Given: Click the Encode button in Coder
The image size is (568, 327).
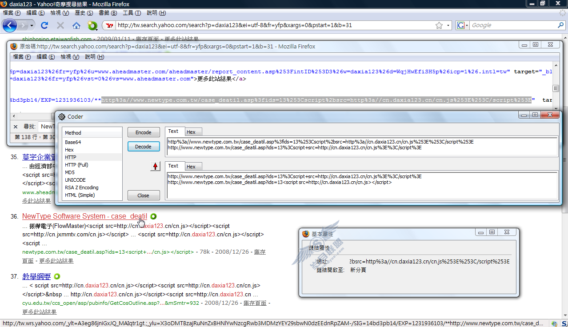Looking at the screenshot, I should click(x=144, y=132).
